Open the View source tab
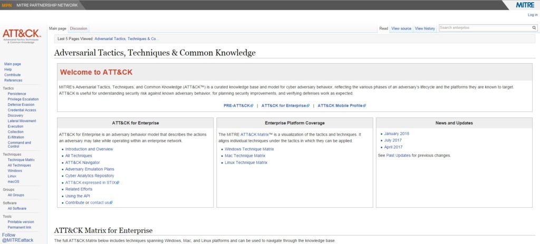540x244 pixels. [401, 28]
